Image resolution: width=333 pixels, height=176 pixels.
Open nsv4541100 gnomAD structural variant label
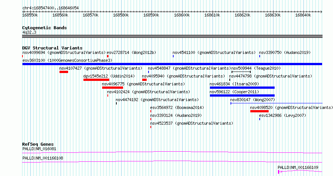[214, 52]
